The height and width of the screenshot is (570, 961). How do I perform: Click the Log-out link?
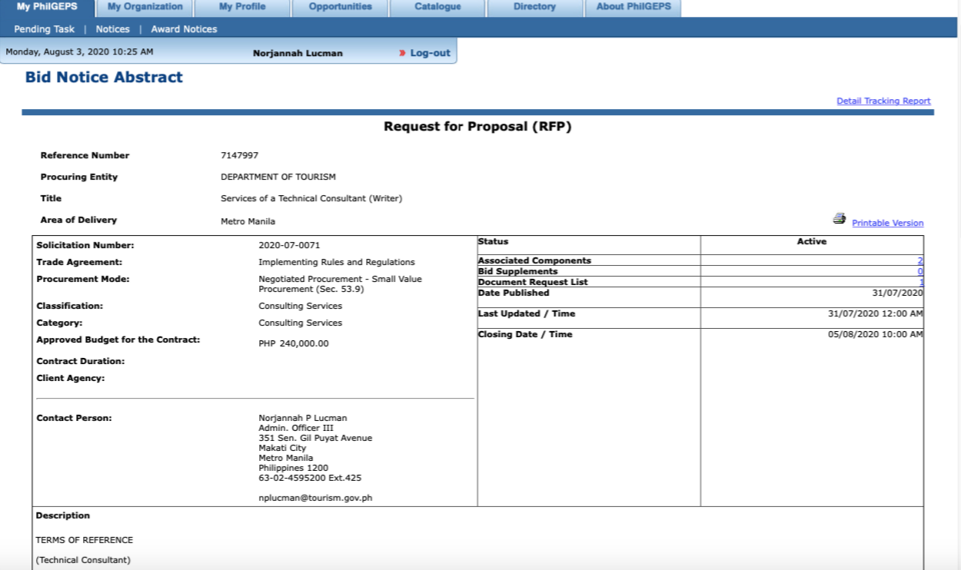click(x=431, y=53)
